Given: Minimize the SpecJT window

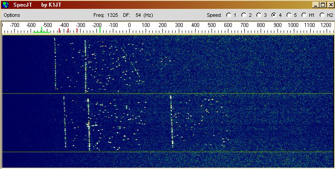Looking at the screenshot, I should click(316, 5).
